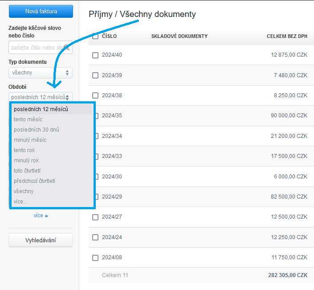Choose 'předchozí čtvrtletí' period option
The image size is (314, 290).
34,181
